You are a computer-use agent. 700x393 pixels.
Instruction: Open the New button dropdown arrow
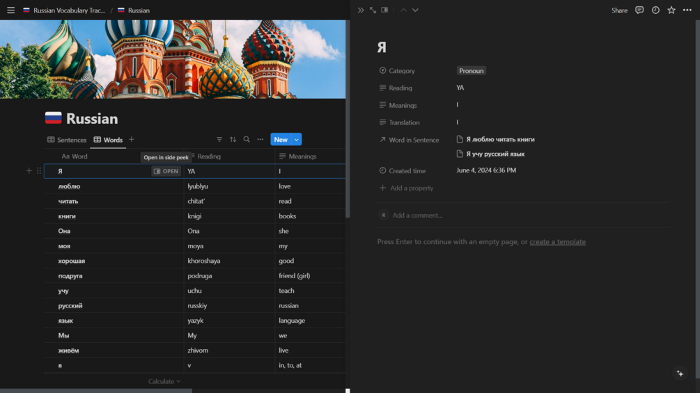(x=297, y=140)
